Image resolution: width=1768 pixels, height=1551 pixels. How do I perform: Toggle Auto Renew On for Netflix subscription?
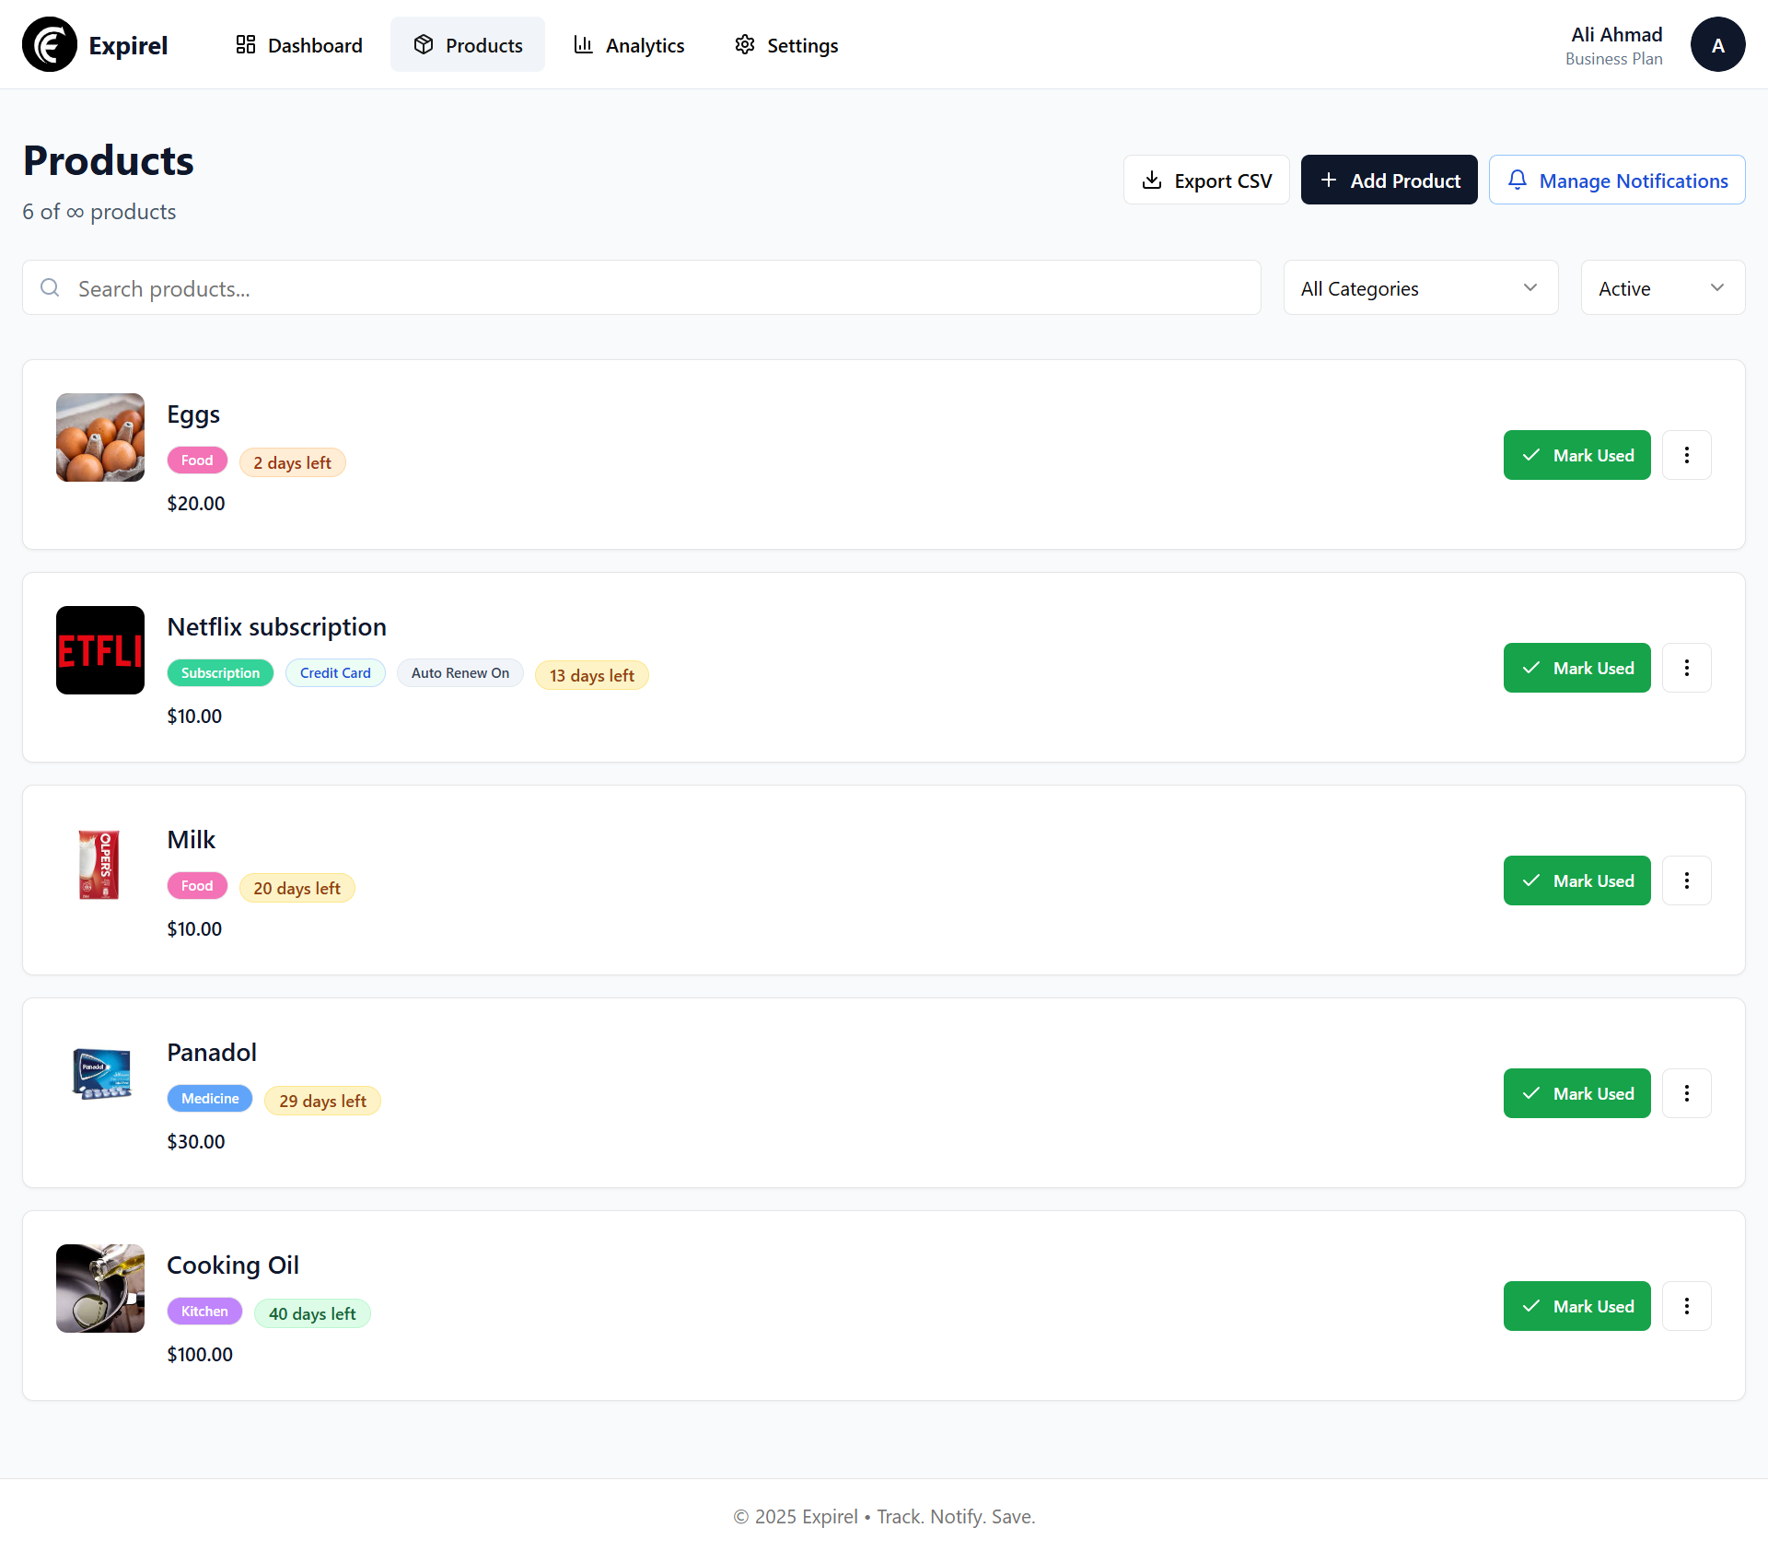point(460,672)
